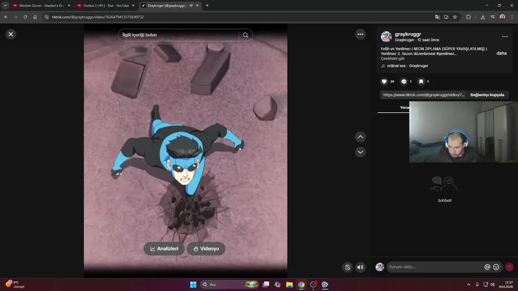The width and height of the screenshot is (518, 291).
Task: Go to the next video with down arrow
Action: tap(360, 152)
